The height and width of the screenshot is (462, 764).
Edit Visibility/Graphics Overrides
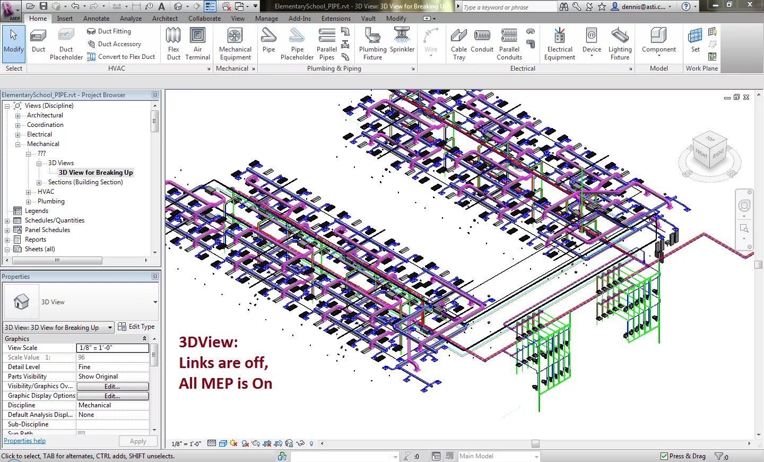tap(112, 386)
